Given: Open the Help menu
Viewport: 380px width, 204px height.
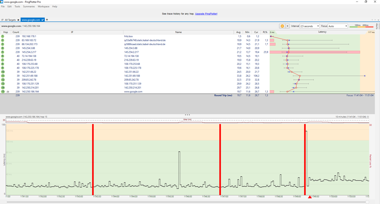Looking at the screenshot, I should tap(55, 6).
